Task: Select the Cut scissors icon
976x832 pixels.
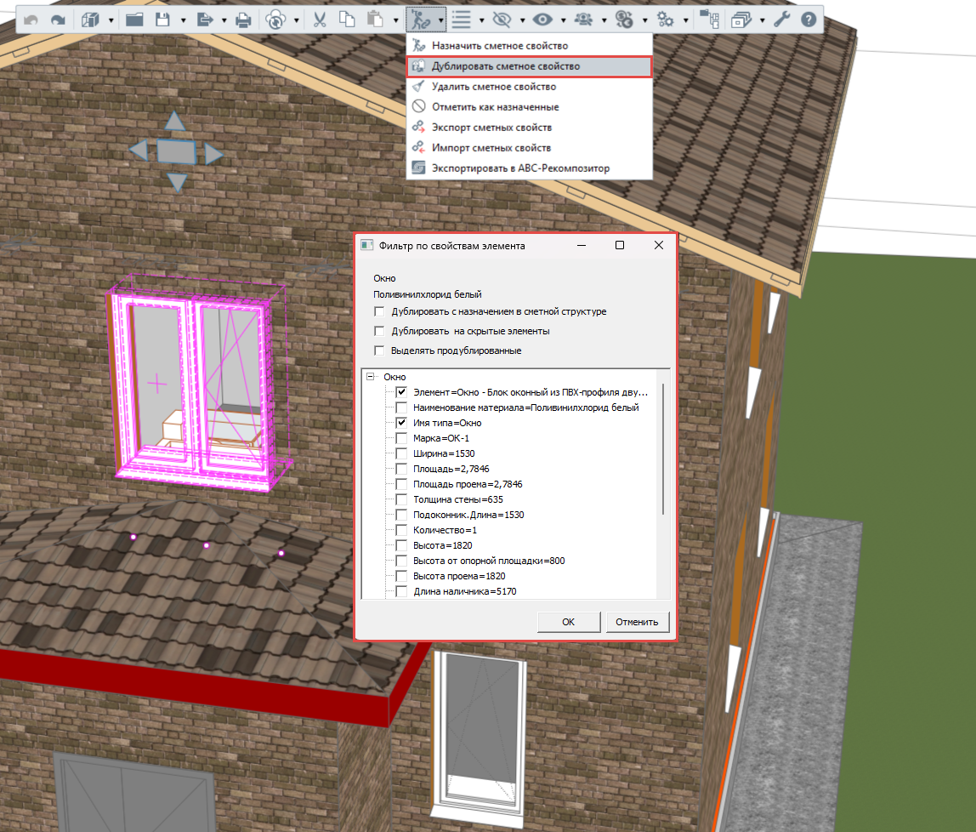Action: (x=320, y=20)
